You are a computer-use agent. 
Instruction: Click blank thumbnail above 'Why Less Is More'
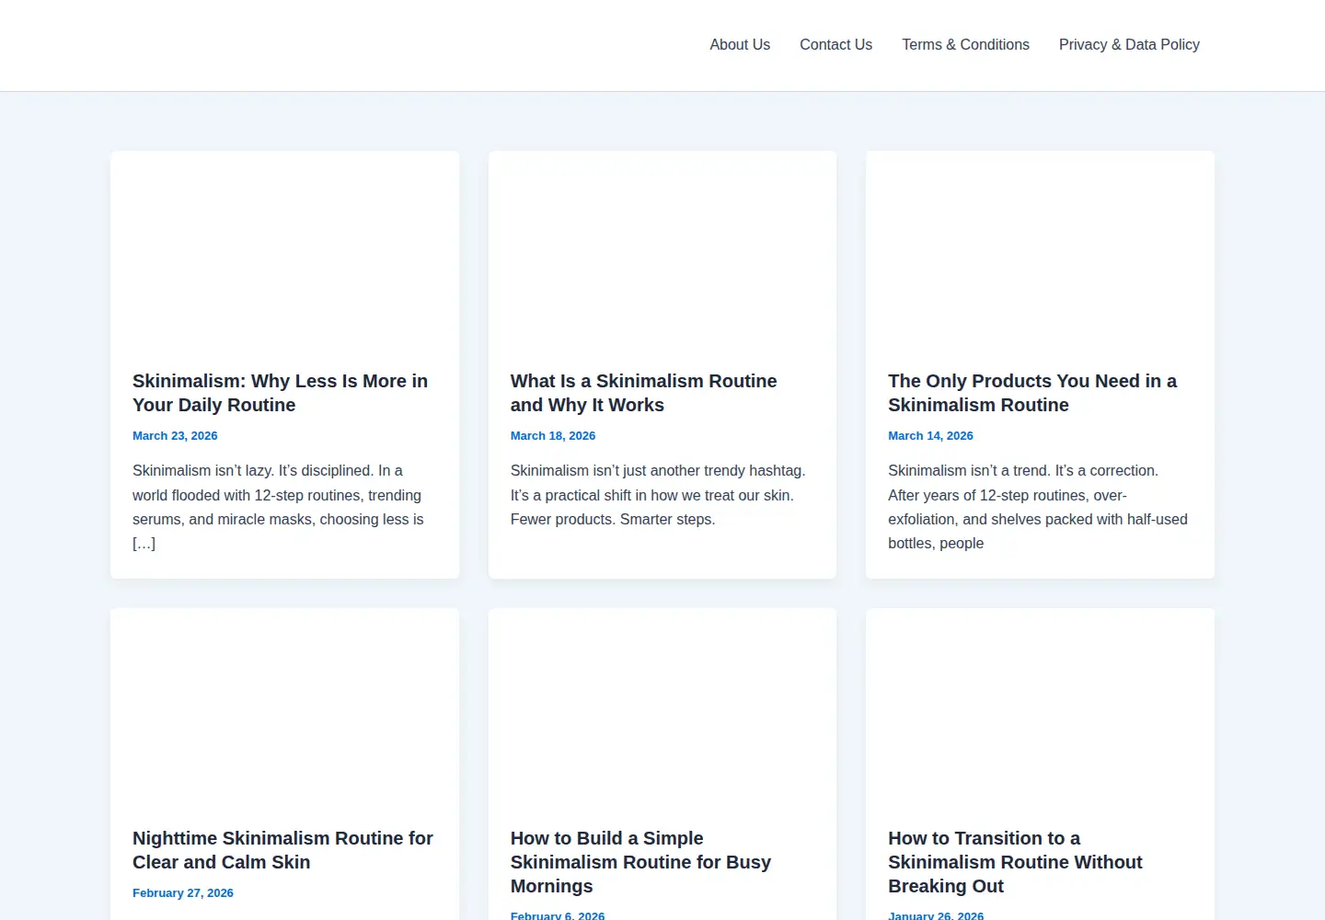click(284, 249)
